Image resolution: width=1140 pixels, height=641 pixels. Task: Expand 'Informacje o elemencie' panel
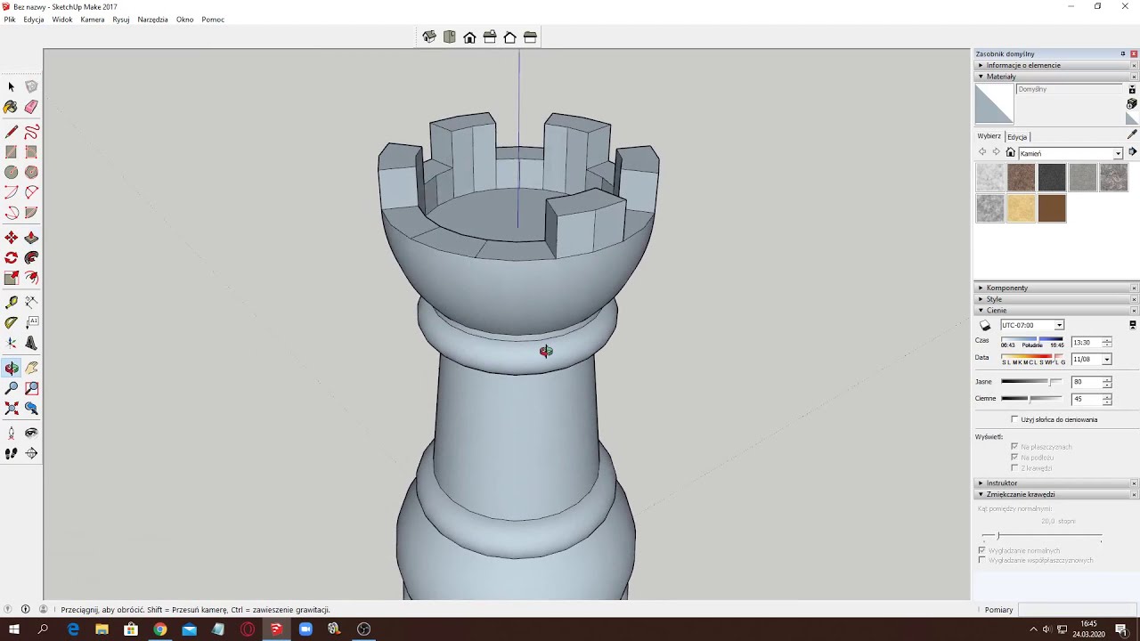[1056, 65]
